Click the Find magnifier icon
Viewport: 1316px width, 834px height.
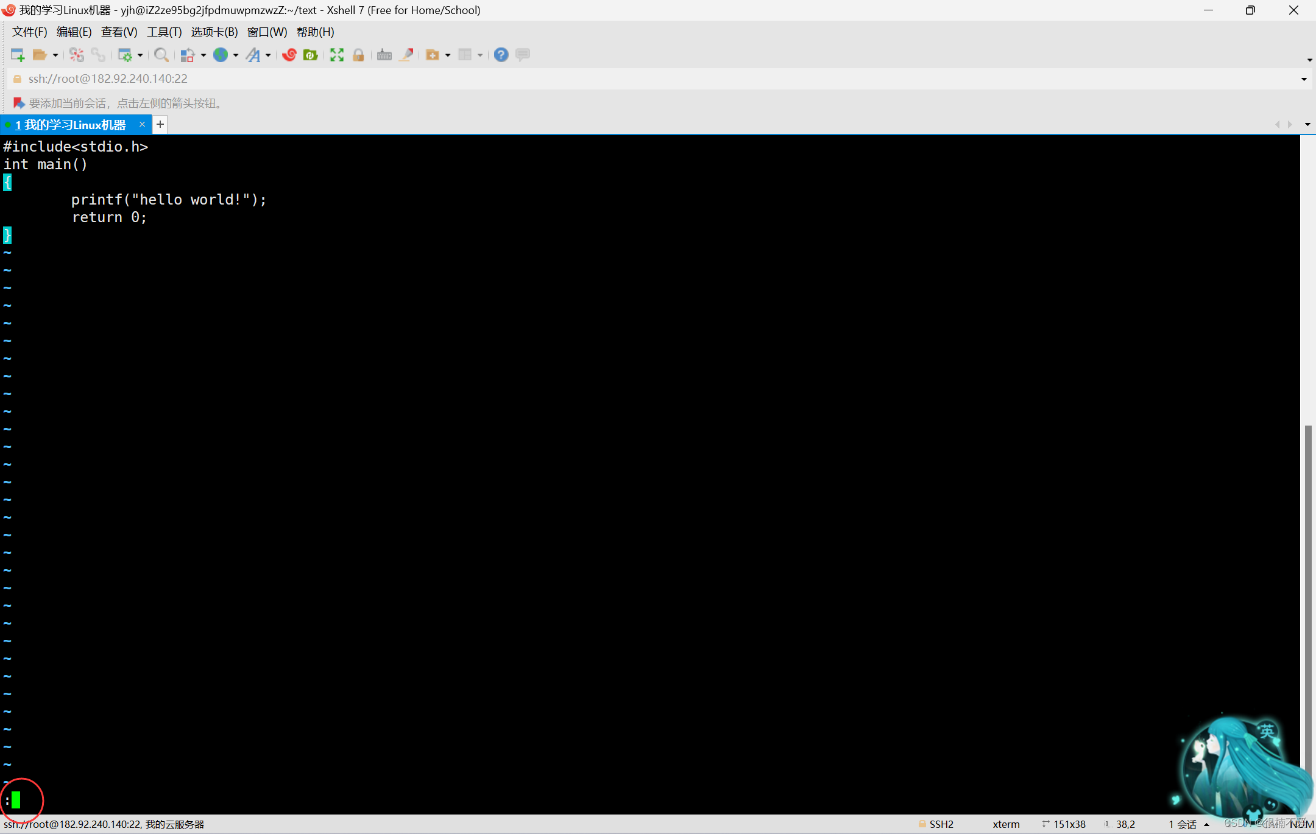pos(161,55)
